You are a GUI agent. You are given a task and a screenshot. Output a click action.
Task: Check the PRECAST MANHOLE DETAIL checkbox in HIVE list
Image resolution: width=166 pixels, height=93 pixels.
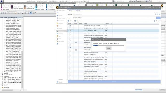tap(70, 55)
